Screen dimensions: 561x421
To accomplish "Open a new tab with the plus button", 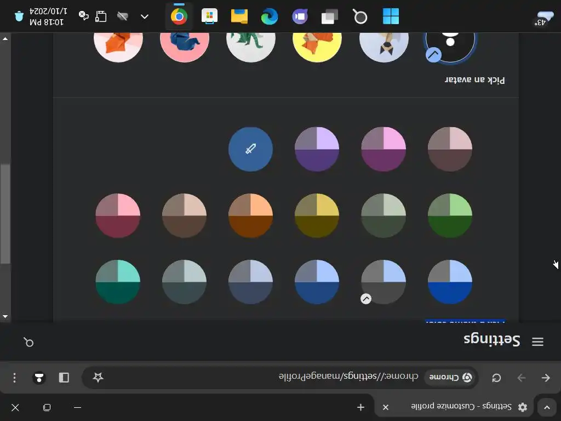I will pos(360,407).
